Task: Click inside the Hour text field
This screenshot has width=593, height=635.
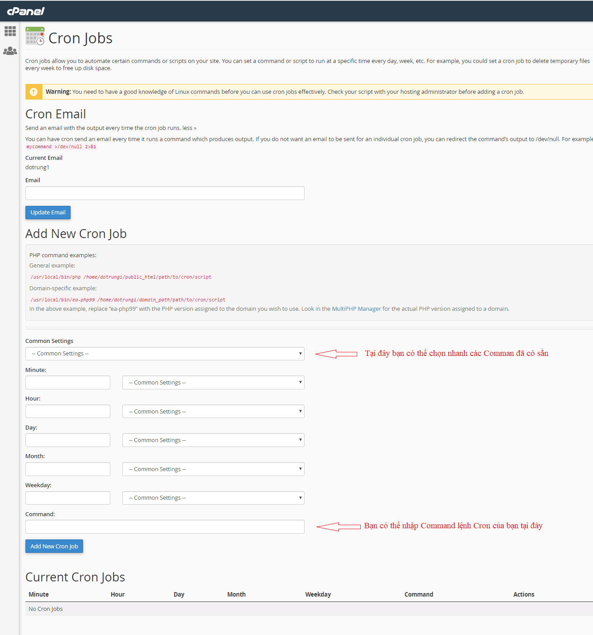Action: click(68, 411)
